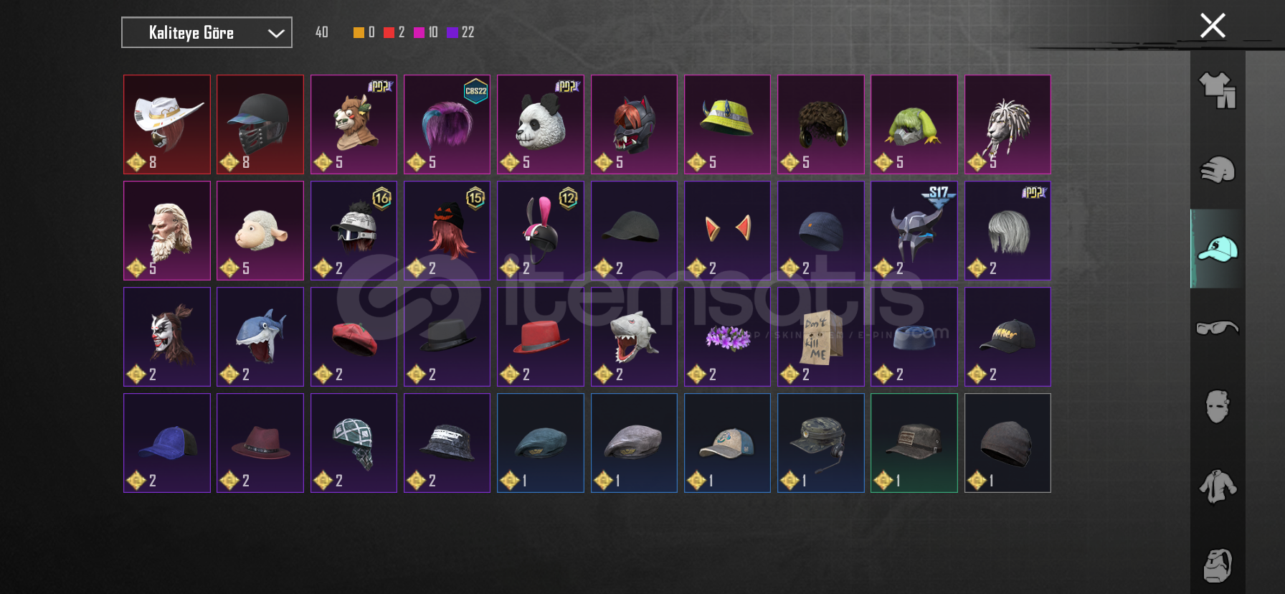Open the glasses category icon
The height and width of the screenshot is (594, 1285).
coord(1218,328)
